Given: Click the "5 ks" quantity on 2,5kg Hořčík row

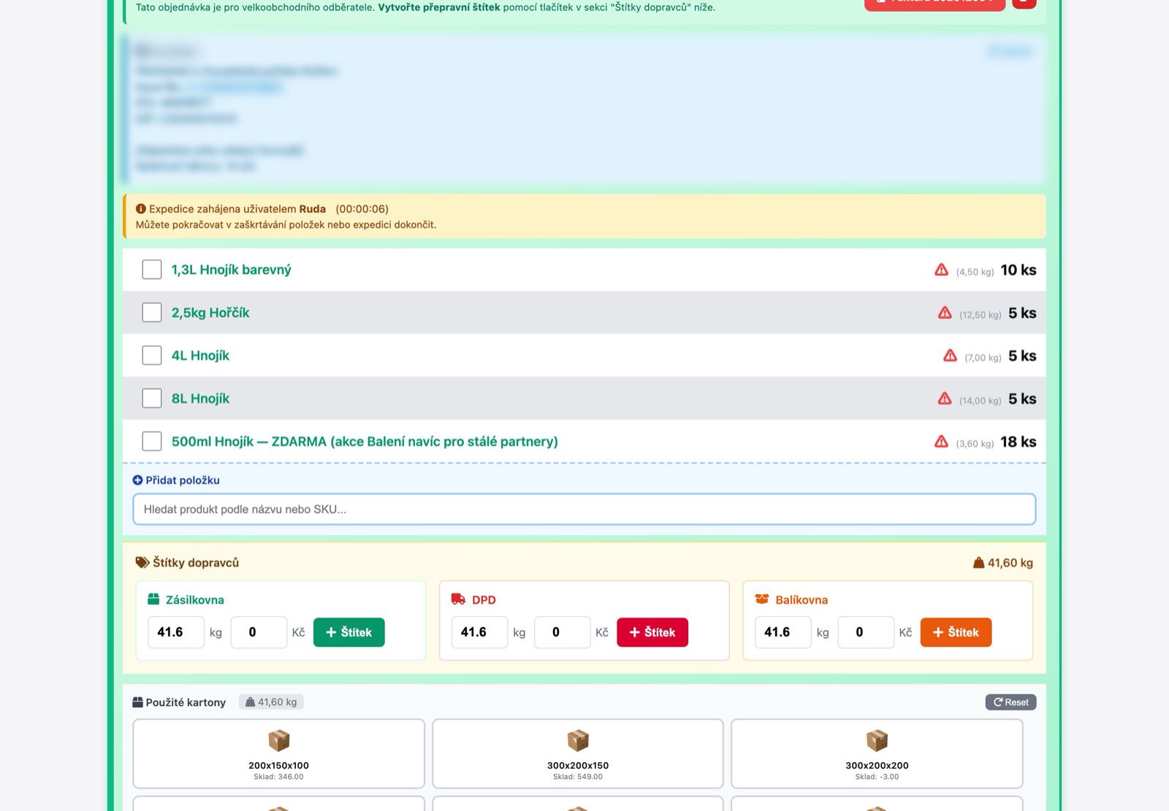Looking at the screenshot, I should tap(1022, 313).
